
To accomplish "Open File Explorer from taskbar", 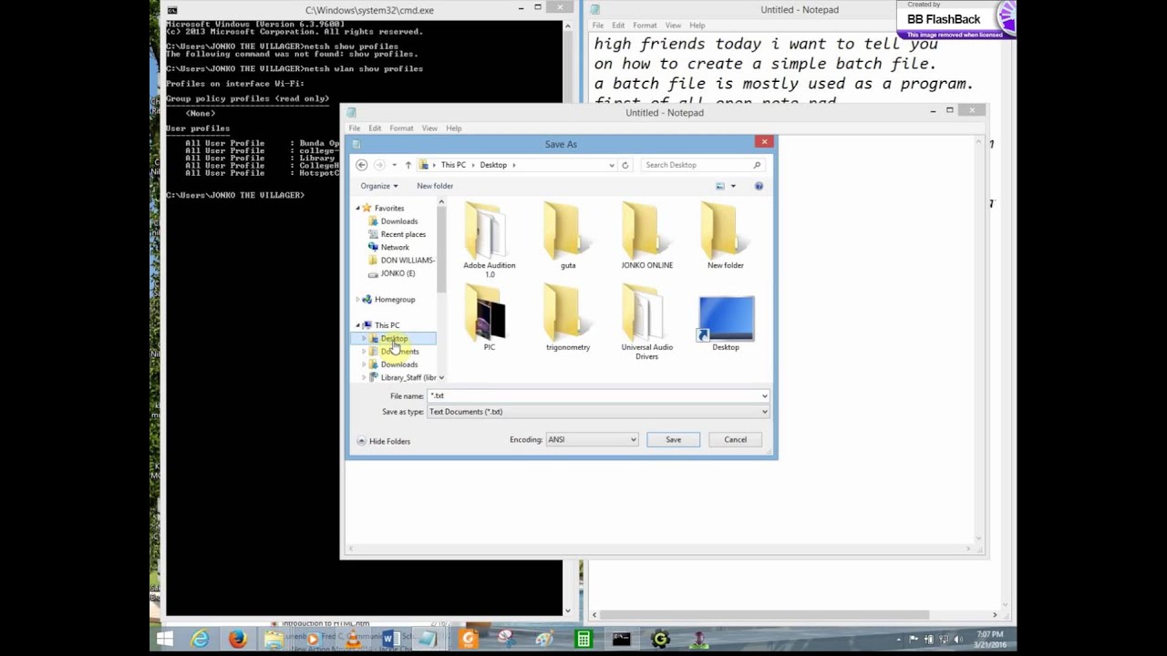I will coord(274,640).
